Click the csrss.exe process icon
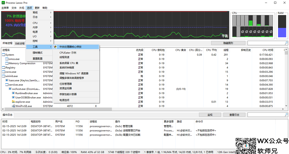 tap(4, 72)
